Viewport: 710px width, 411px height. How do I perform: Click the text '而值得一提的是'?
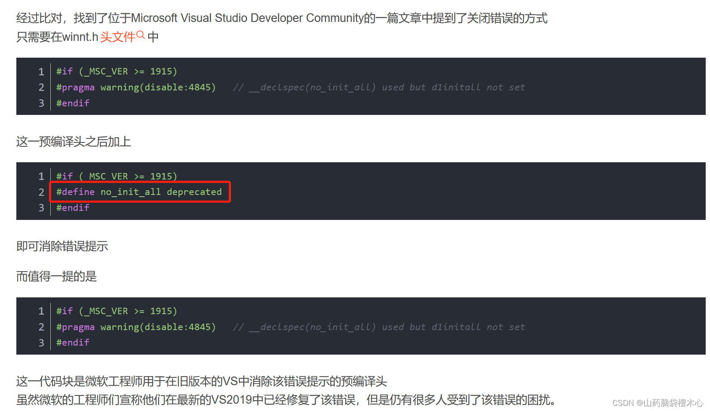point(57,276)
